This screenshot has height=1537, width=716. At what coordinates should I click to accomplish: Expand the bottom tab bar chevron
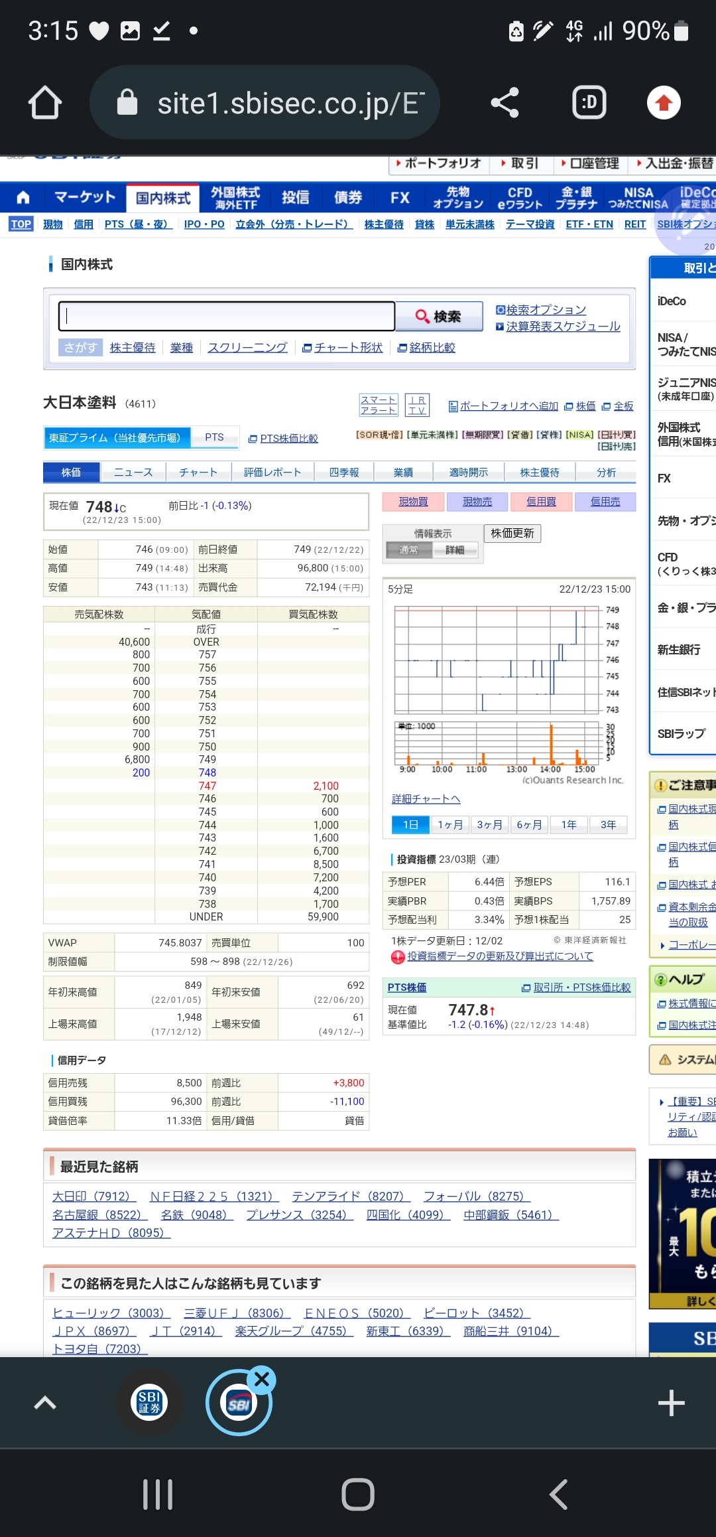(45, 1402)
